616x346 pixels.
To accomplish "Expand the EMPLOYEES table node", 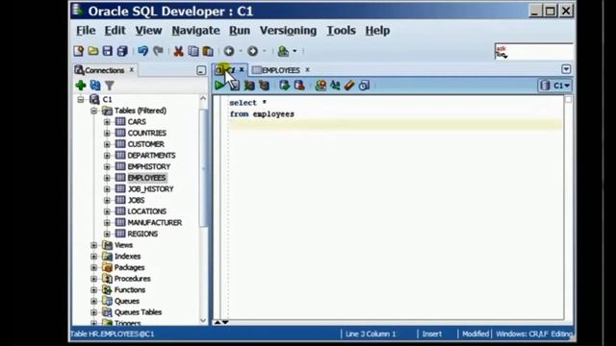I will (x=107, y=178).
